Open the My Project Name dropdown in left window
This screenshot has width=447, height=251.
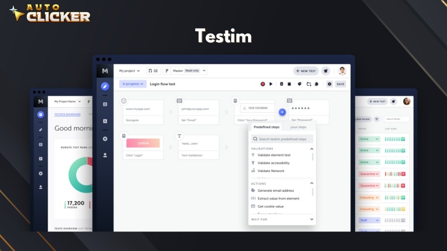(x=68, y=101)
